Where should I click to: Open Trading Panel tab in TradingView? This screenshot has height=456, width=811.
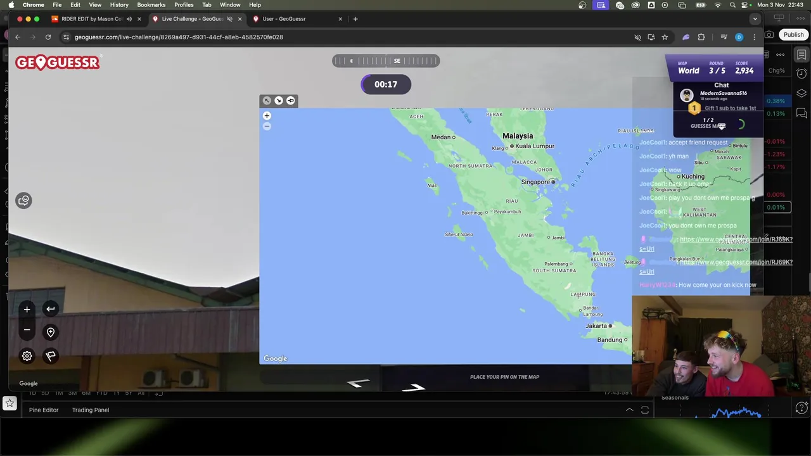91,410
